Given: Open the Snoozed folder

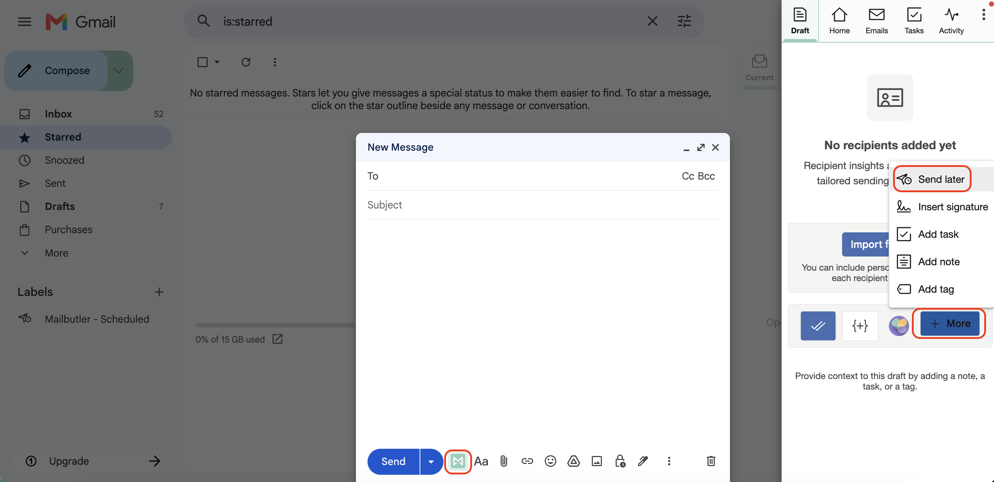Looking at the screenshot, I should (86, 160).
